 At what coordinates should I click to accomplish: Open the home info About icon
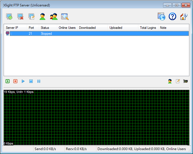pyautogui.click(x=184, y=17)
